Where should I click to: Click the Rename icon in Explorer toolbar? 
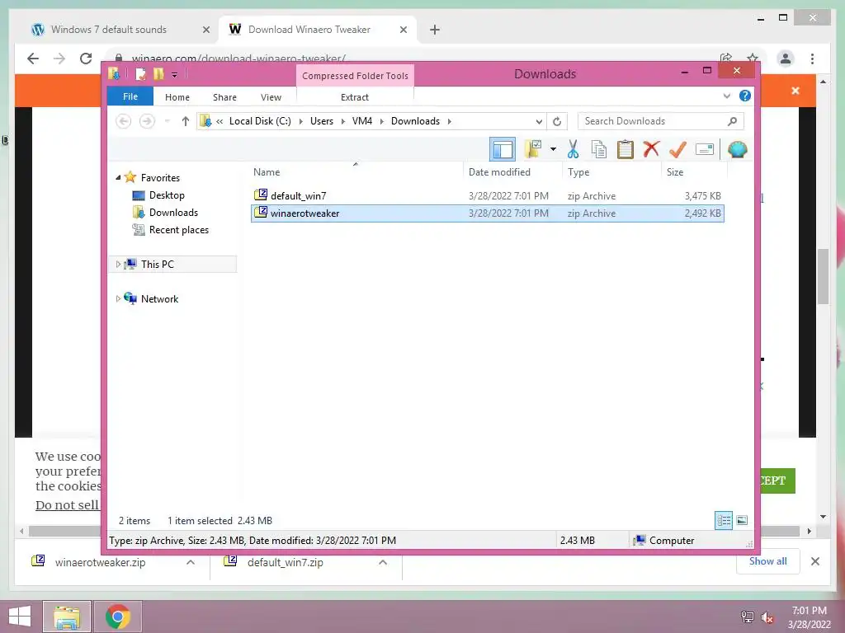pyautogui.click(x=705, y=149)
